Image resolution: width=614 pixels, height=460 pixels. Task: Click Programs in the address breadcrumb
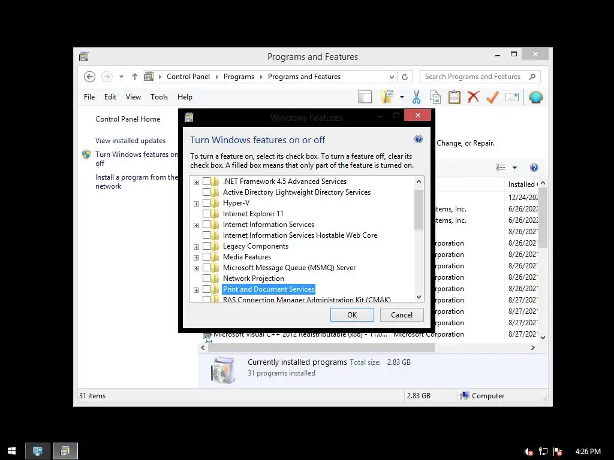(x=239, y=77)
